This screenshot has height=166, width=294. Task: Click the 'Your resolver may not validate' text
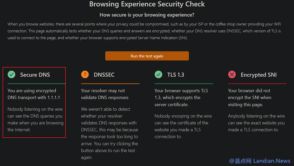click(x=105, y=94)
